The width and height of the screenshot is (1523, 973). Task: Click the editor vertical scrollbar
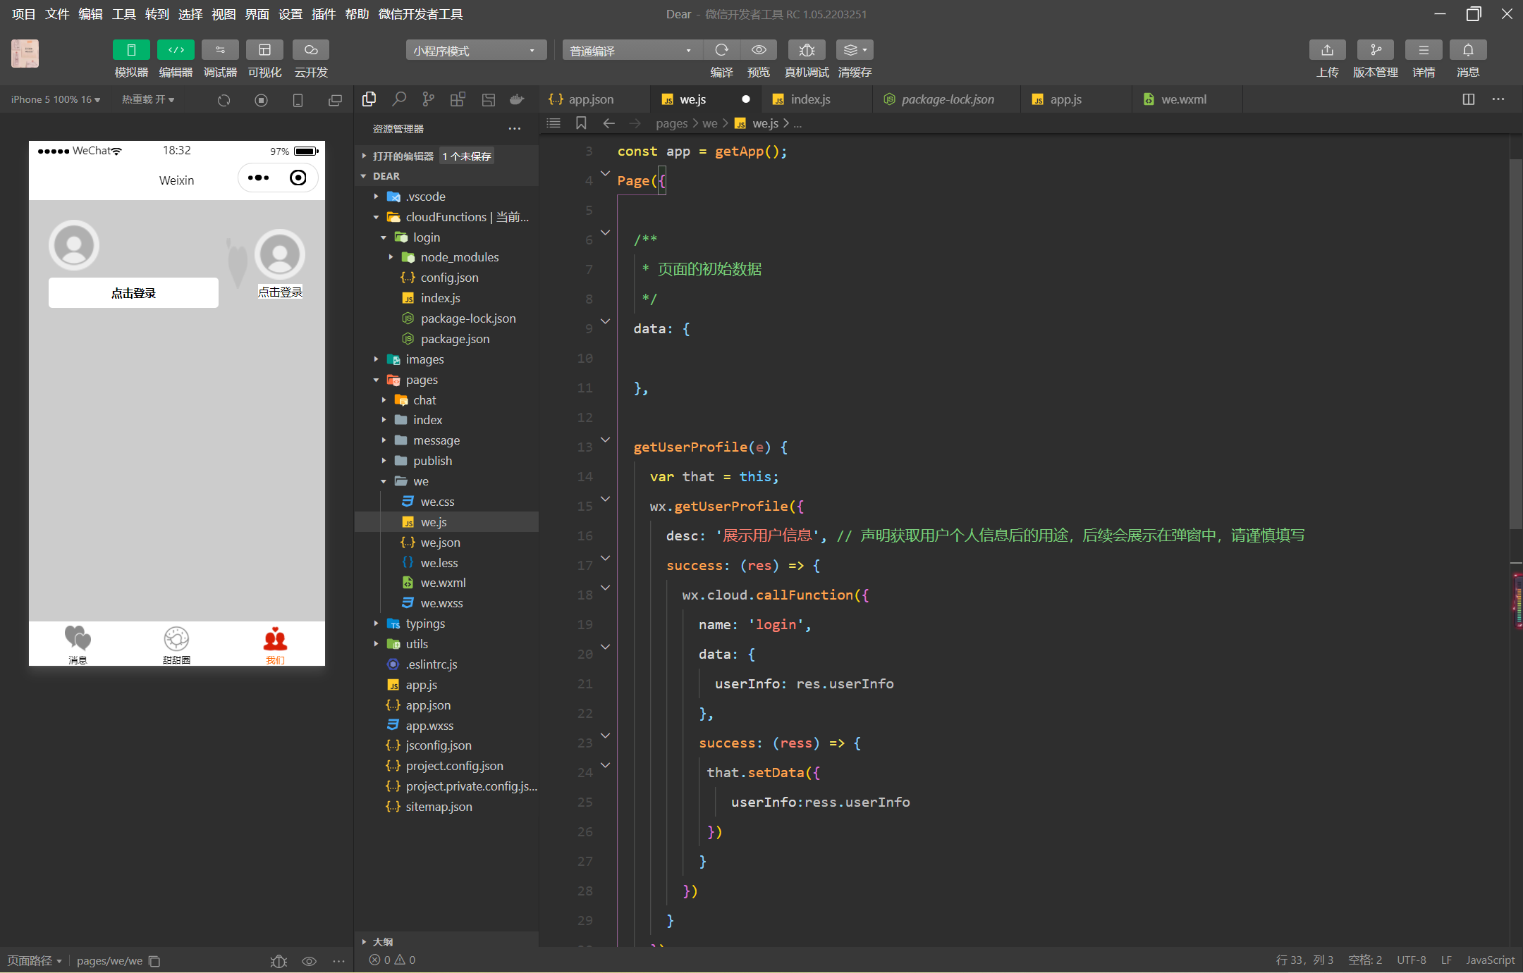tap(1516, 344)
